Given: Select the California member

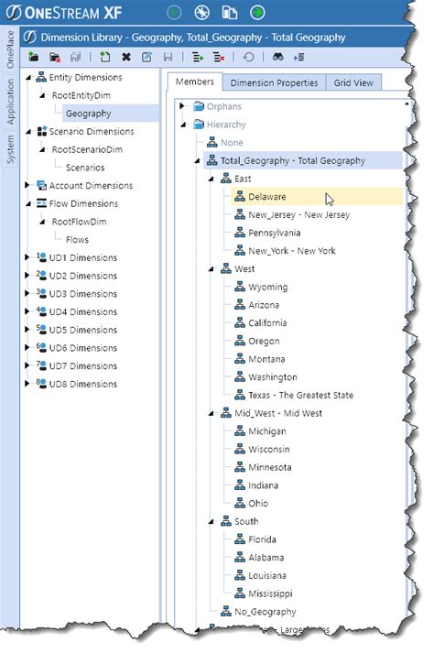Looking at the screenshot, I should click(x=267, y=322).
